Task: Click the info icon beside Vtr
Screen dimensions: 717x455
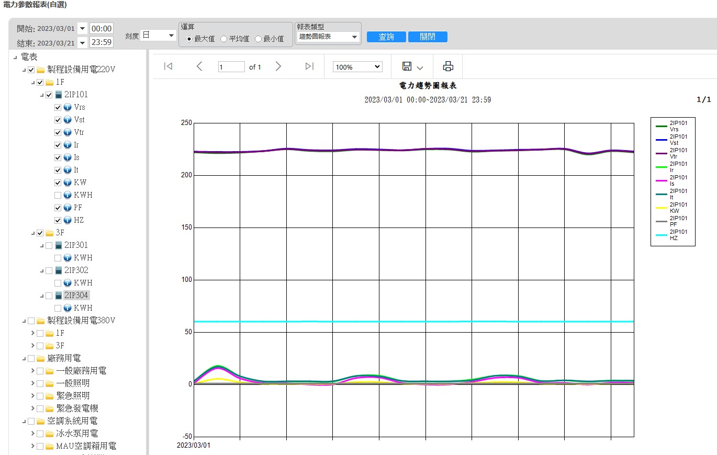Action: click(68, 132)
